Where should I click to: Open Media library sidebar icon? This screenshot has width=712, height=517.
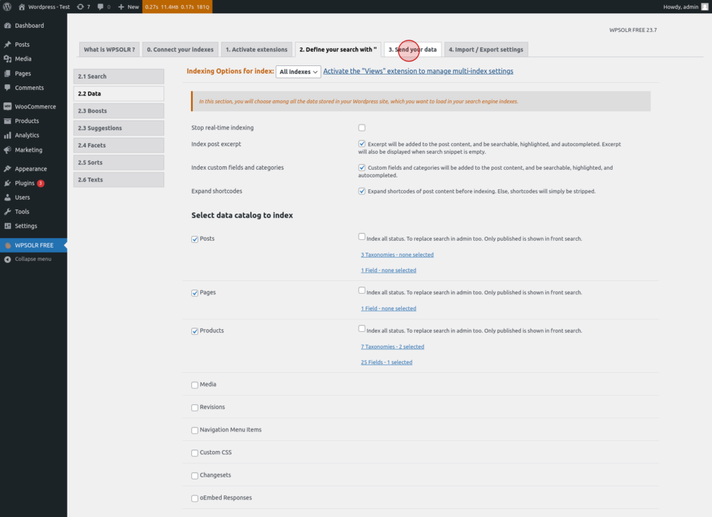click(7, 58)
